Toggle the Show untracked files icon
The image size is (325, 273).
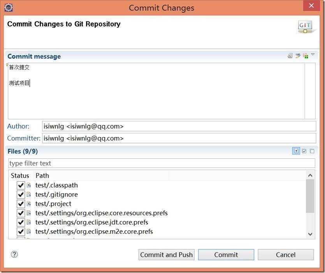[296, 151]
